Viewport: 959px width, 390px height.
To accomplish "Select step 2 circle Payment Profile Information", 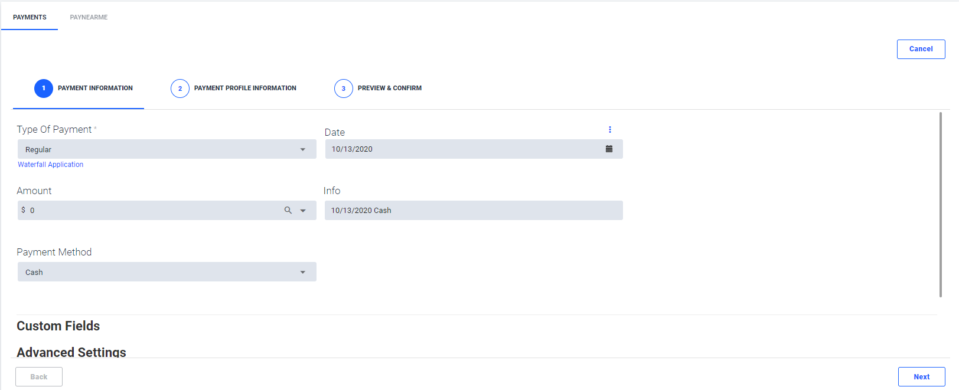I will tap(180, 89).
